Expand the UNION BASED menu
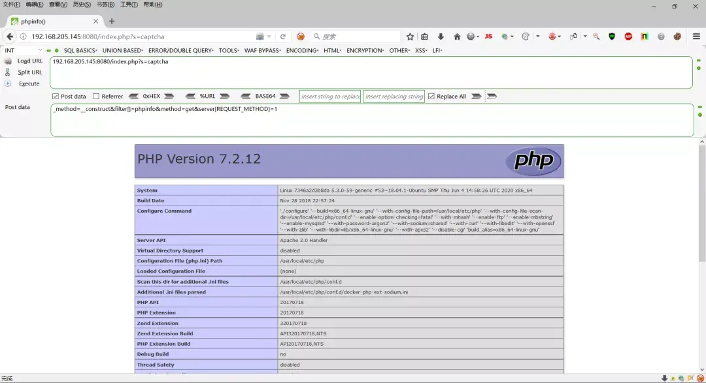Viewport: 706px width, 383px height. click(122, 50)
